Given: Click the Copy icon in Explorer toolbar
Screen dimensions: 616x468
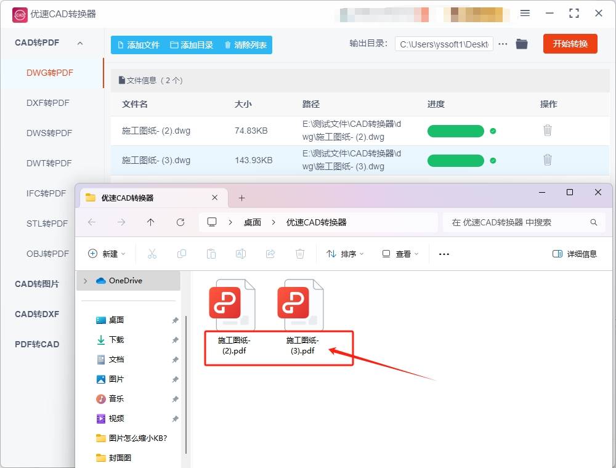Looking at the screenshot, I should [182, 253].
